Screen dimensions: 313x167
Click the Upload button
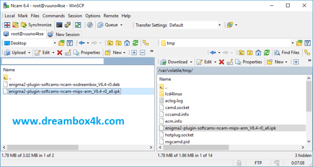[x=15, y=53]
